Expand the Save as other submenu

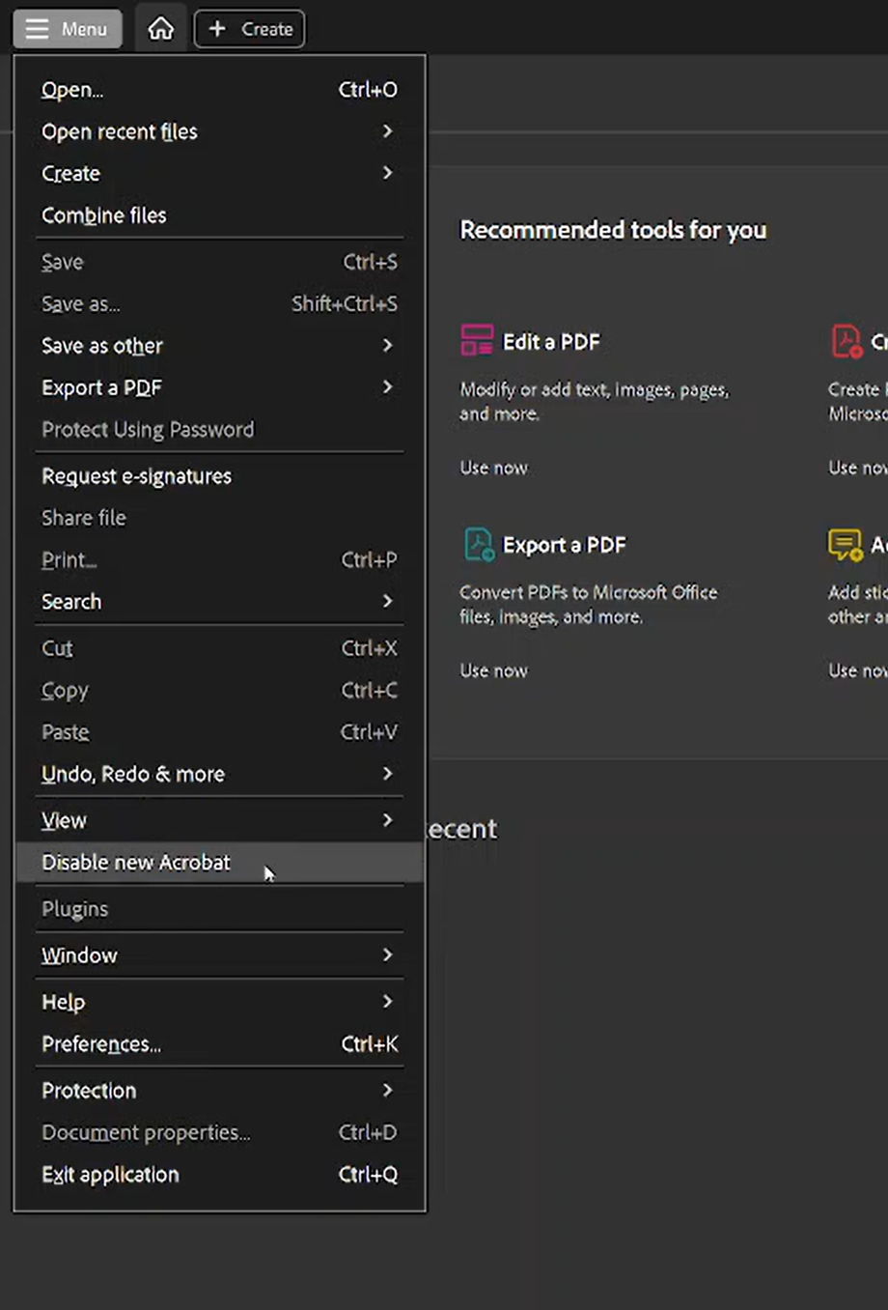pyautogui.click(x=101, y=345)
